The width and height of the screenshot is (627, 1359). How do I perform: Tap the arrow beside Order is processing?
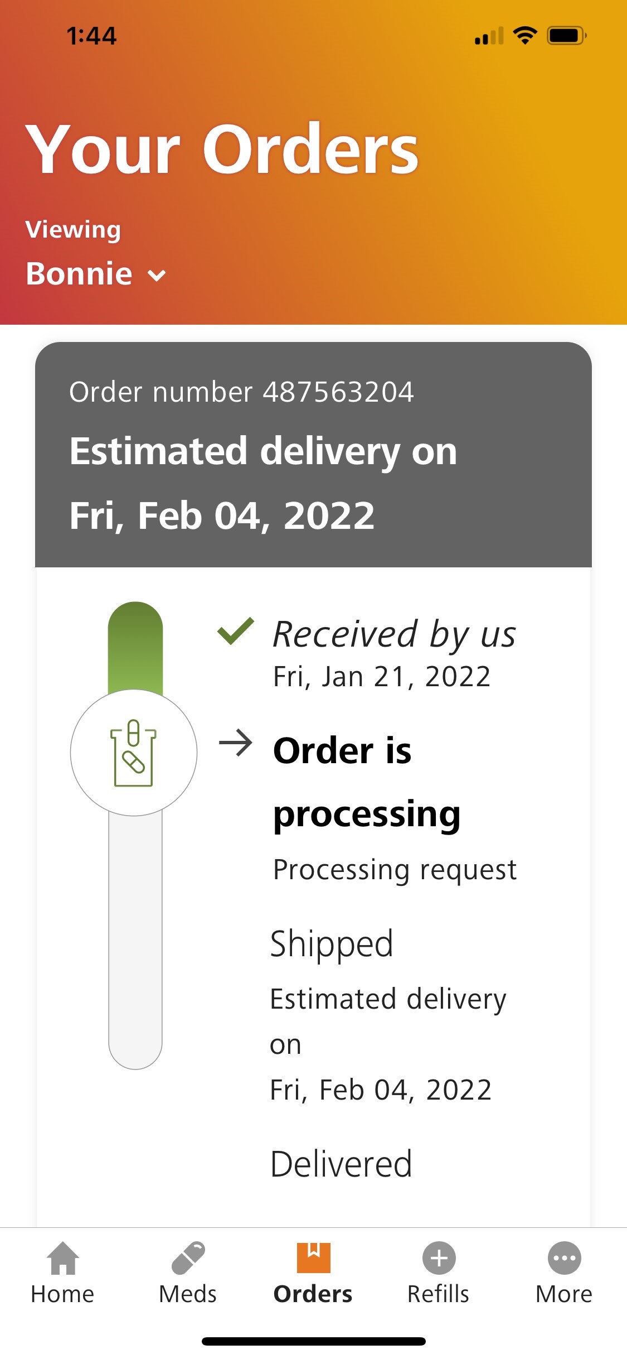(x=236, y=743)
